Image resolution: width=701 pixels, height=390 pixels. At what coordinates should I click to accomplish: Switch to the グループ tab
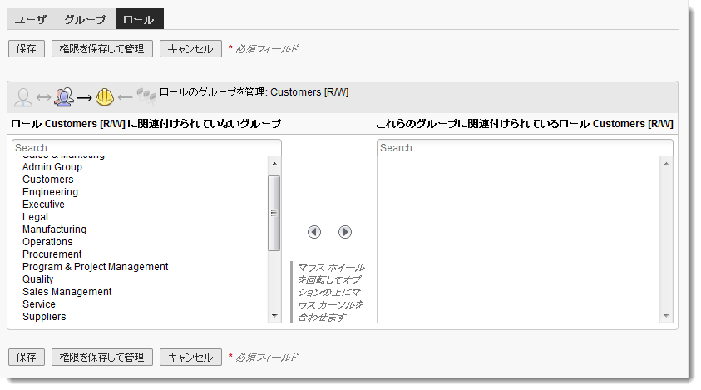pos(85,19)
